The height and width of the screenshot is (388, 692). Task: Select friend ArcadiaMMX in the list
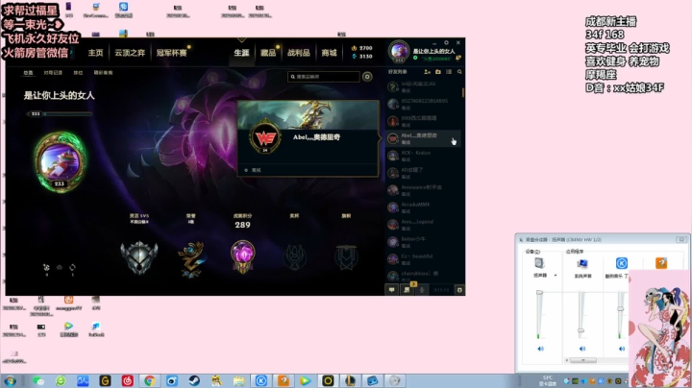coord(423,207)
